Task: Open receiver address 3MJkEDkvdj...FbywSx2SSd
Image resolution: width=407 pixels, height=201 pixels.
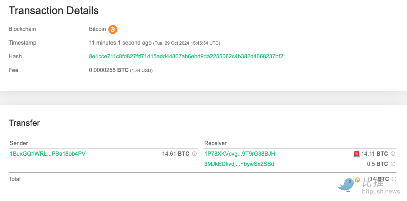Action: point(239,164)
